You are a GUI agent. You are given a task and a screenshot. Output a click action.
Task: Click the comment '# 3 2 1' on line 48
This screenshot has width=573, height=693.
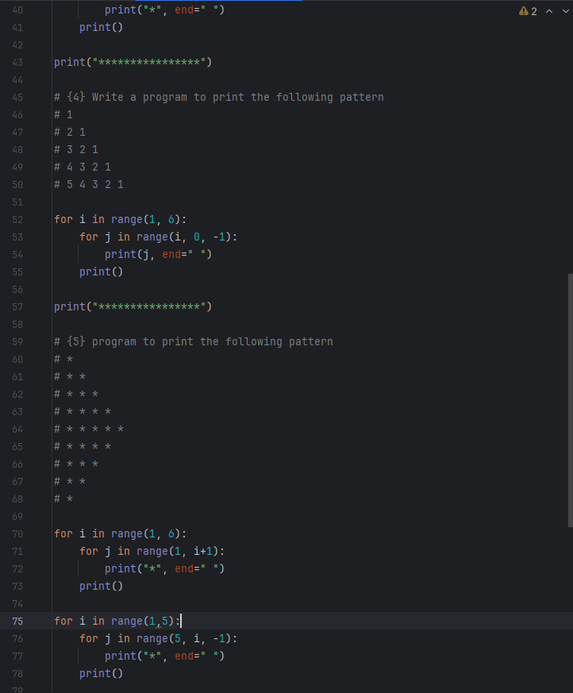coord(76,149)
